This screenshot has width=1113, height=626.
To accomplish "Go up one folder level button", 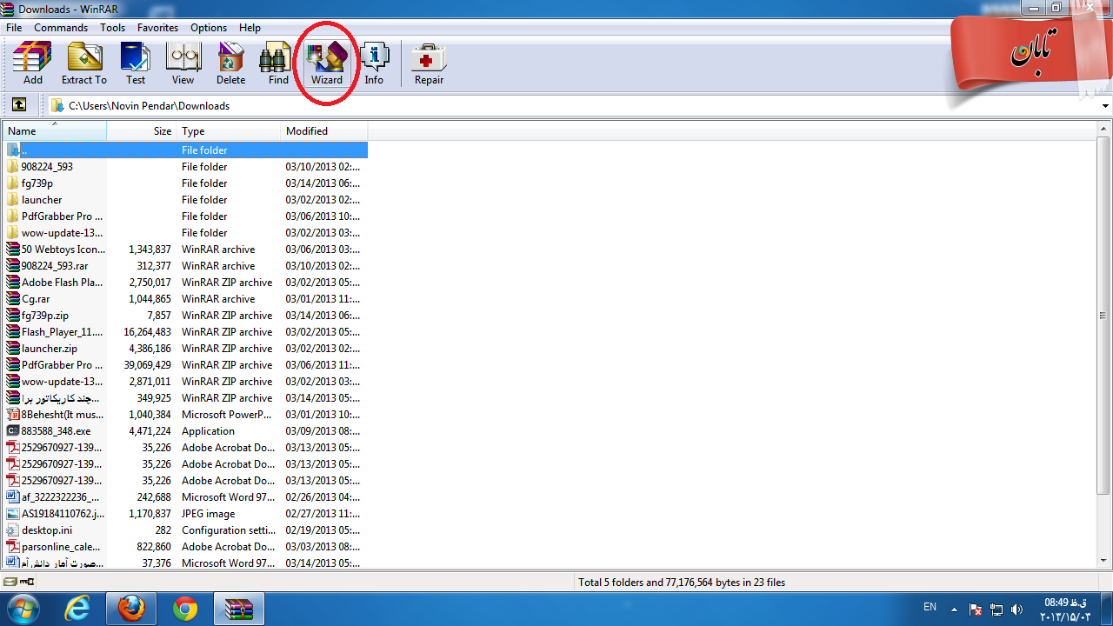I will [x=18, y=105].
